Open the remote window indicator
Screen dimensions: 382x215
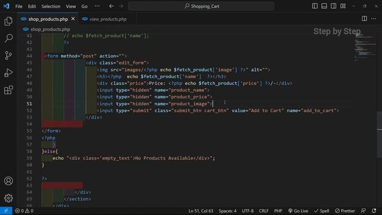pyautogui.click(x=6, y=211)
